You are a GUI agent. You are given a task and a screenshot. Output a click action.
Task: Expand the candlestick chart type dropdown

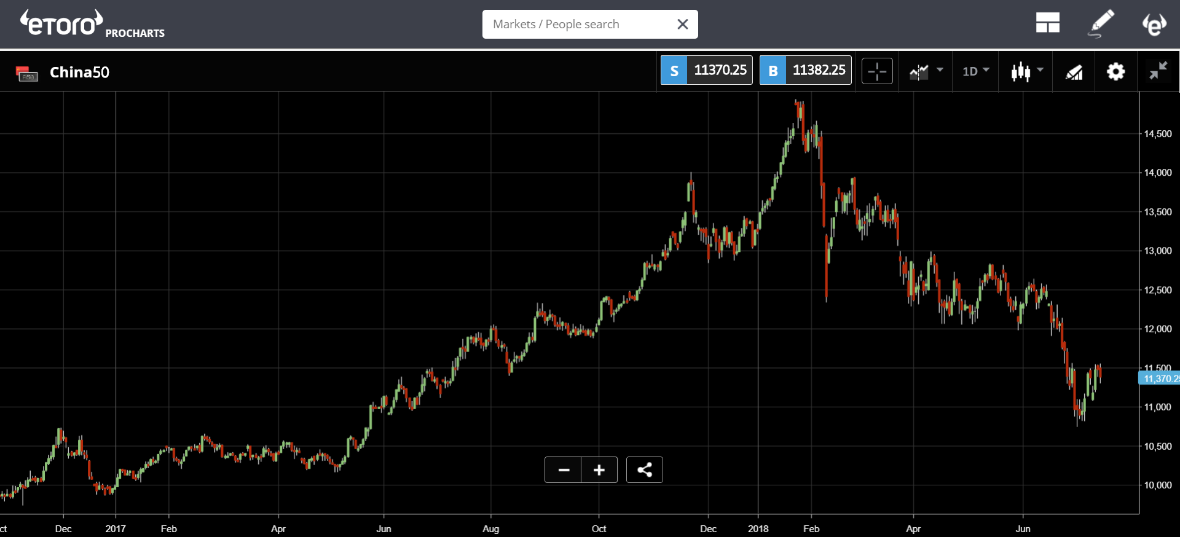1027,72
